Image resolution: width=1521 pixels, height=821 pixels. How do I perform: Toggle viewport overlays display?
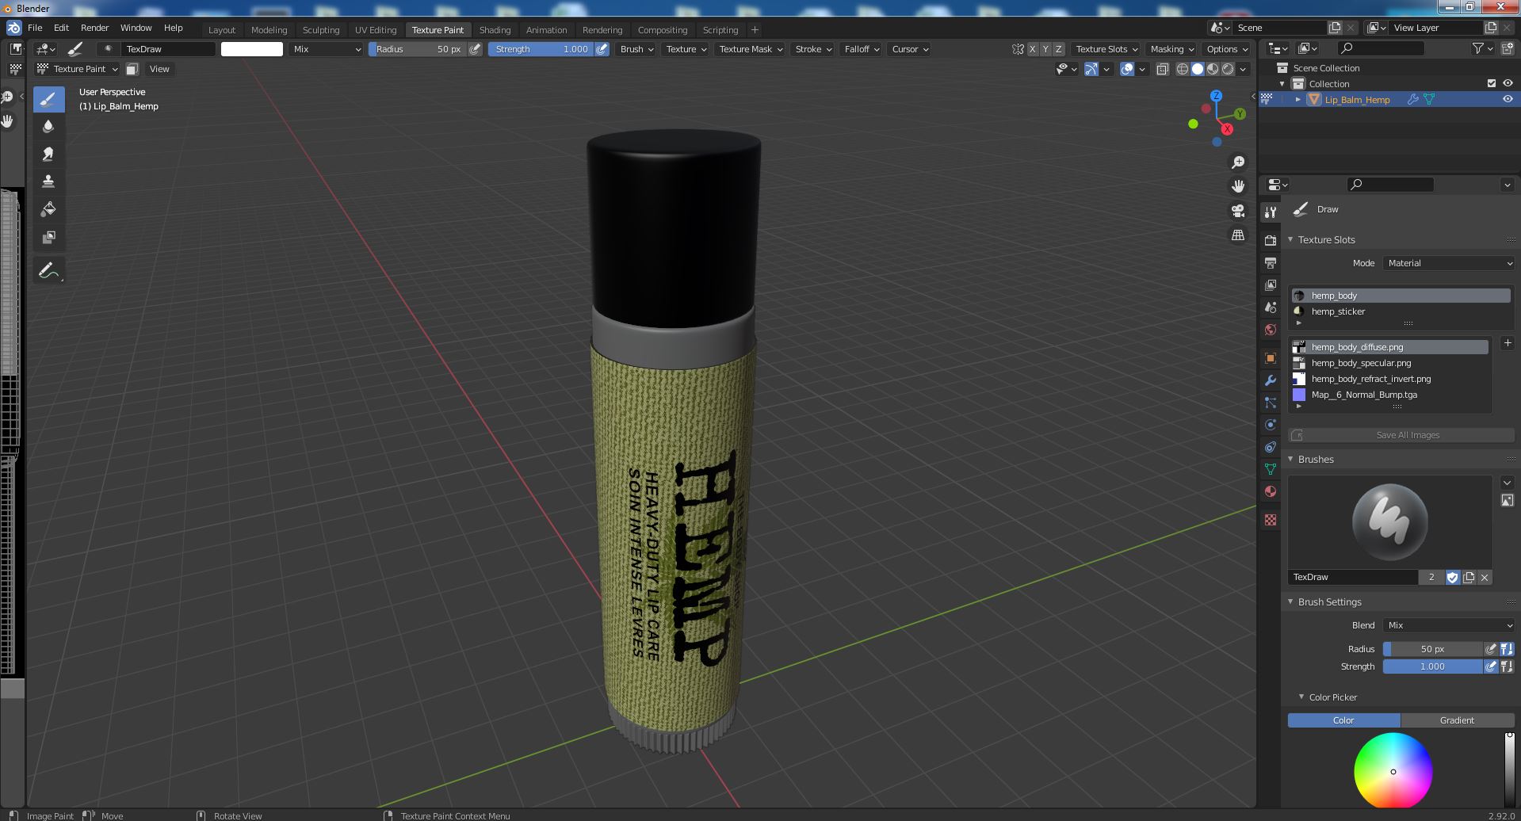point(1127,69)
